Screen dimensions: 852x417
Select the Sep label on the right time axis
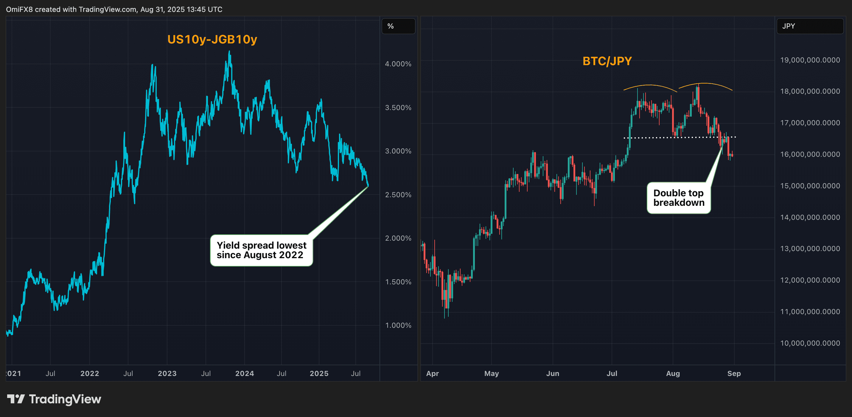coord(735,373)
